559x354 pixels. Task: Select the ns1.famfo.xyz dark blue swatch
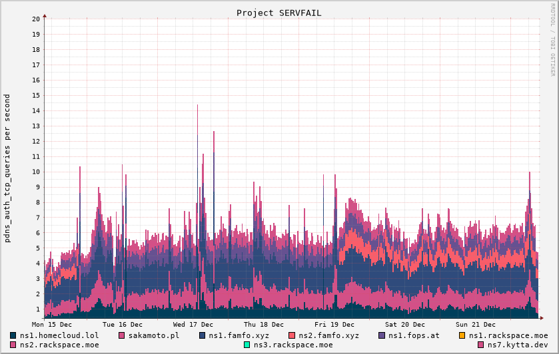tap(203, 335)
